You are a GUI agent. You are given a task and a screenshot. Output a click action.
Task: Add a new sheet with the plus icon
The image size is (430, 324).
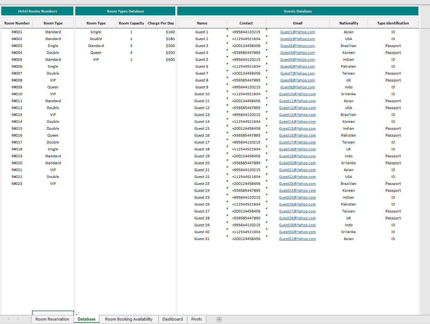[219, 319]
